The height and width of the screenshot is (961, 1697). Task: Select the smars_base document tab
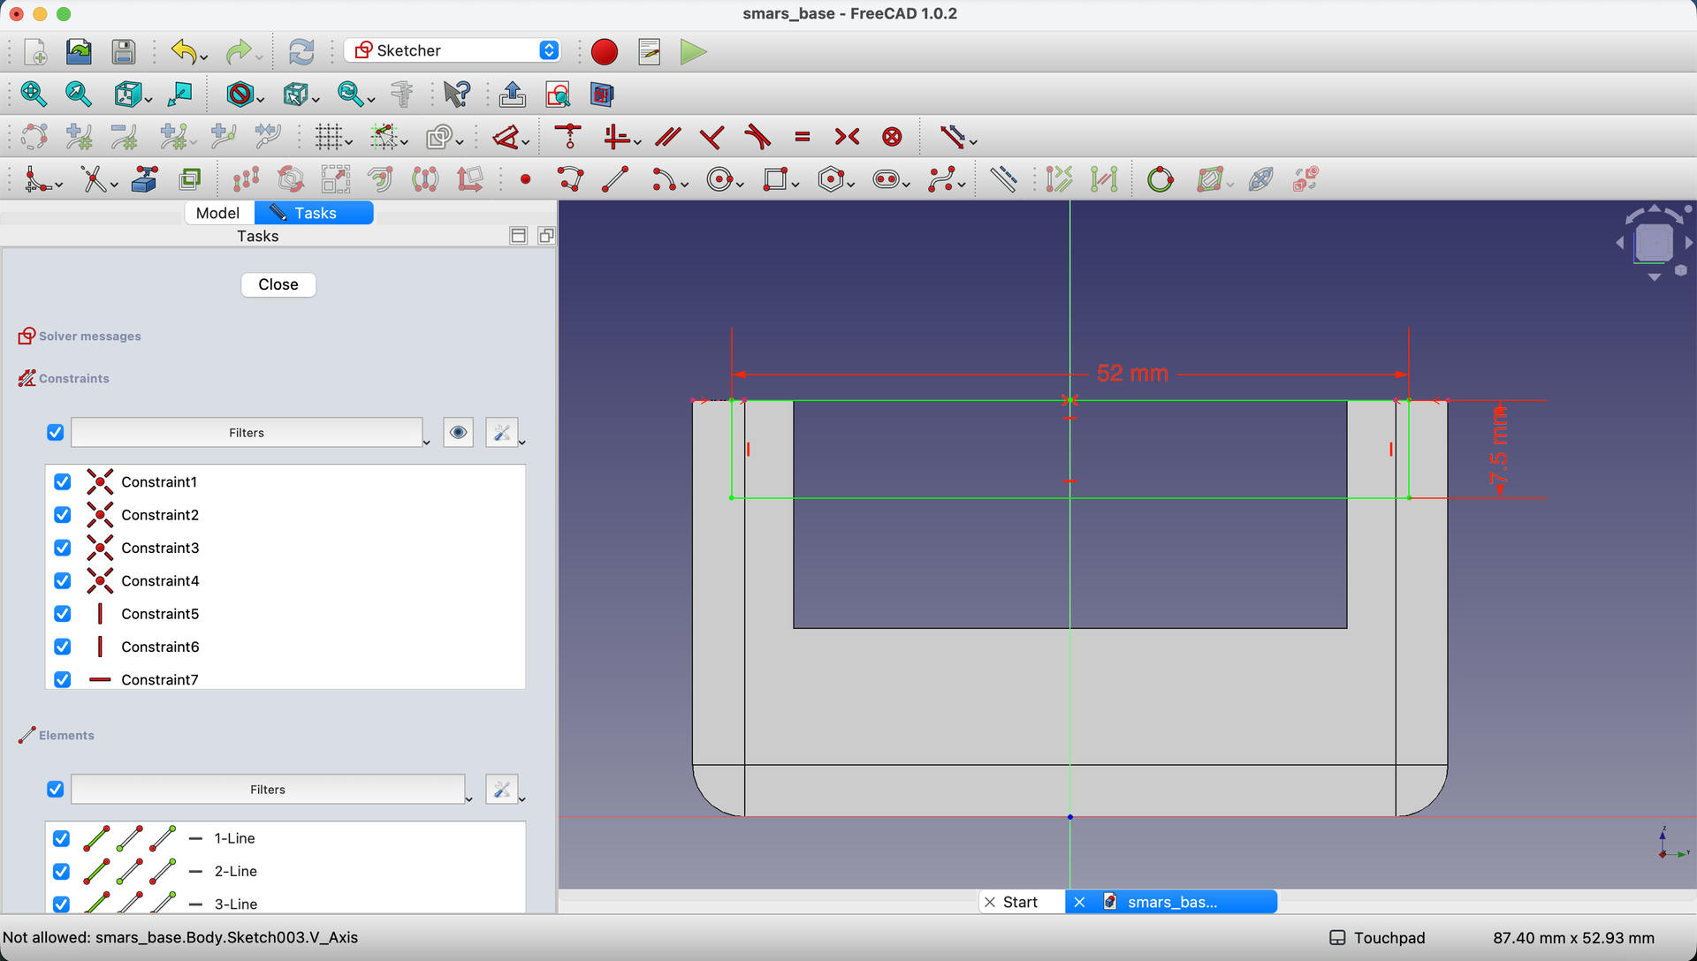pyautogui.click(x=1171, y=902)
